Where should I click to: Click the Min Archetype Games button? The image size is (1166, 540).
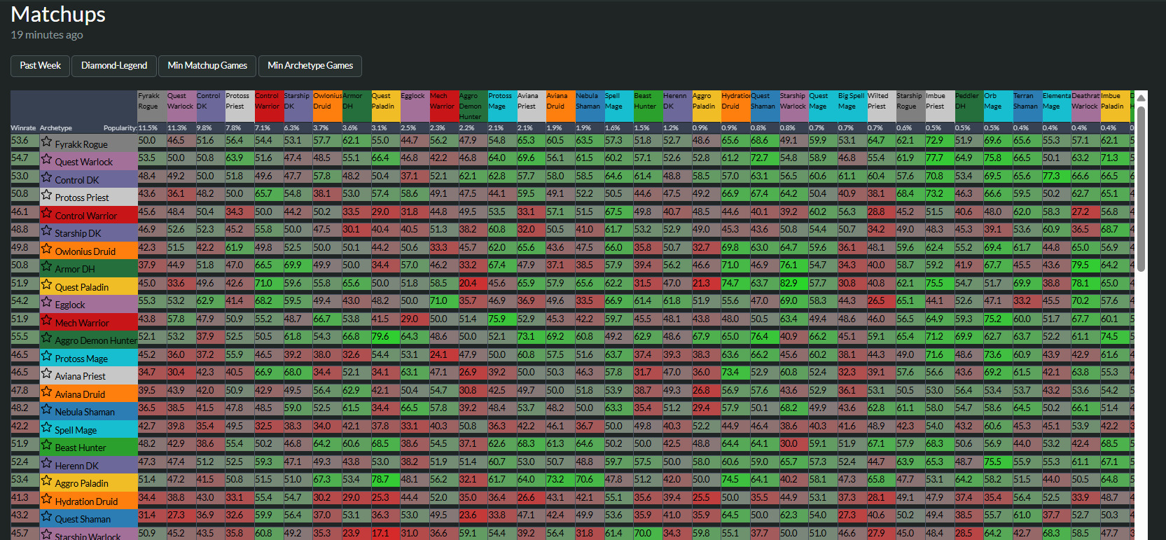[310, 66]
